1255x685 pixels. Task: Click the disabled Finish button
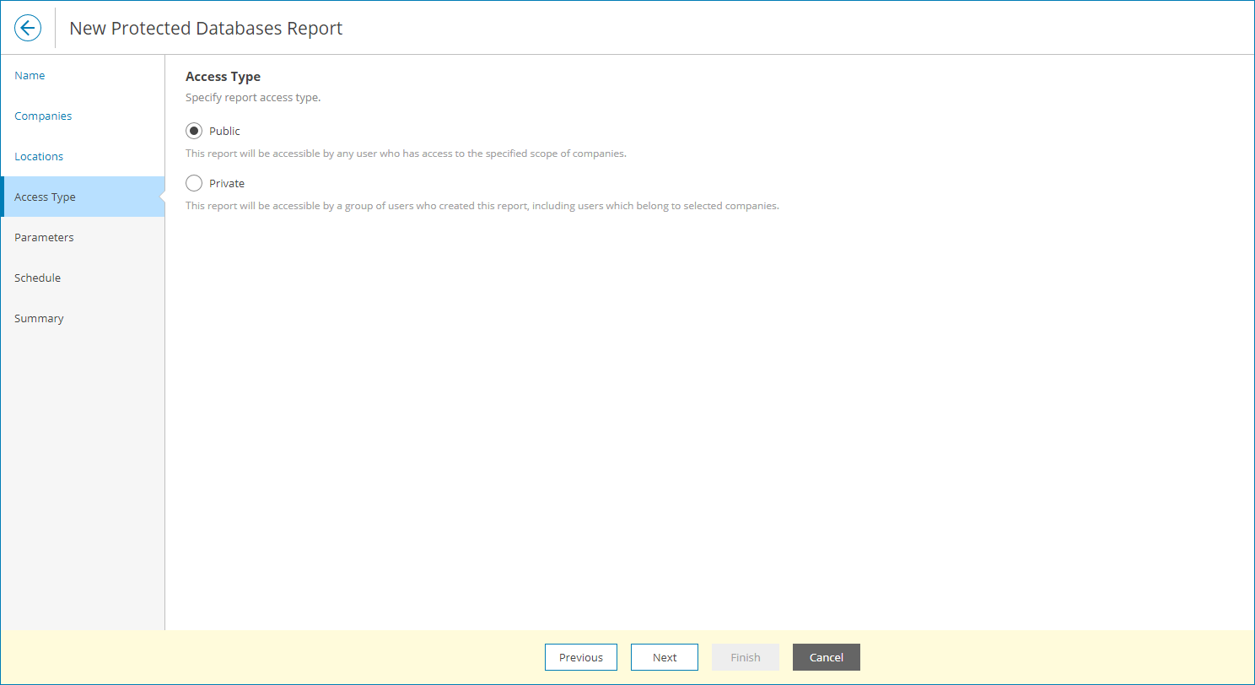coord(745,657)
